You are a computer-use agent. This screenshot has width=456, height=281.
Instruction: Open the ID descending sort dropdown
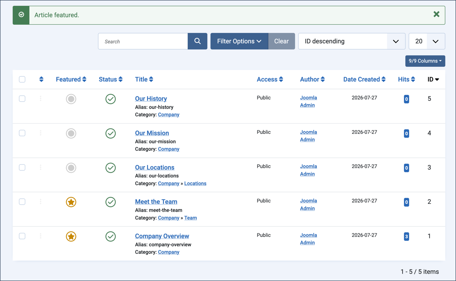pyautogui.click(x=352, y=41)
